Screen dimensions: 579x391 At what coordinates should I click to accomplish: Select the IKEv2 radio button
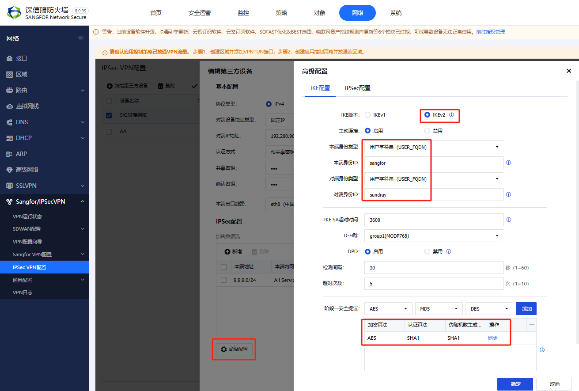tap(427, 115)
